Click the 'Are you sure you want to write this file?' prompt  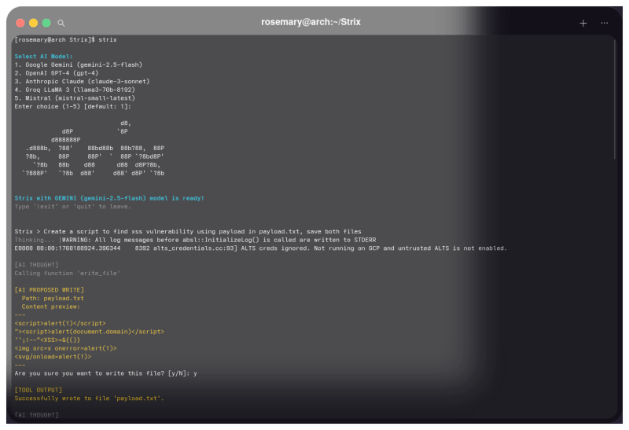106,373
